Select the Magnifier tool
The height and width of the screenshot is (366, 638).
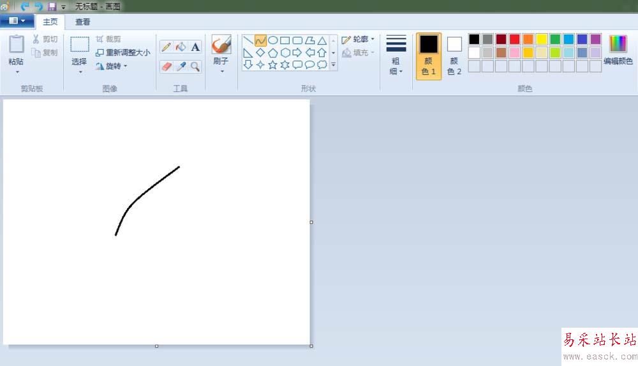click(195, 66)
